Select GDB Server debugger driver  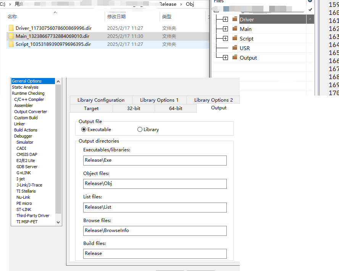tap(27, 167)
